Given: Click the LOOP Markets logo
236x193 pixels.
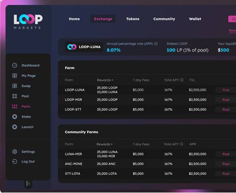Looking at the screenshot, I should [28, 22].
